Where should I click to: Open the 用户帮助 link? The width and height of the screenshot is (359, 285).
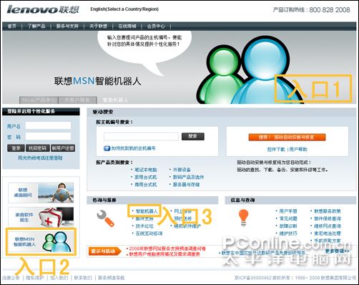point(298,150)
